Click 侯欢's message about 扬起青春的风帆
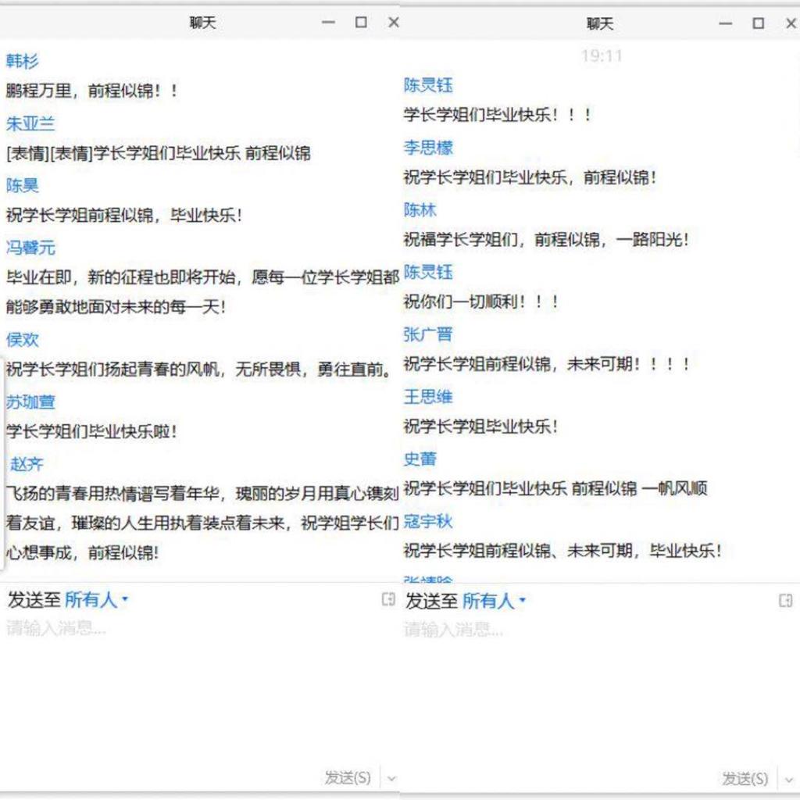The image size is (800, 800). pyautogui.click(x=199, y=370)
